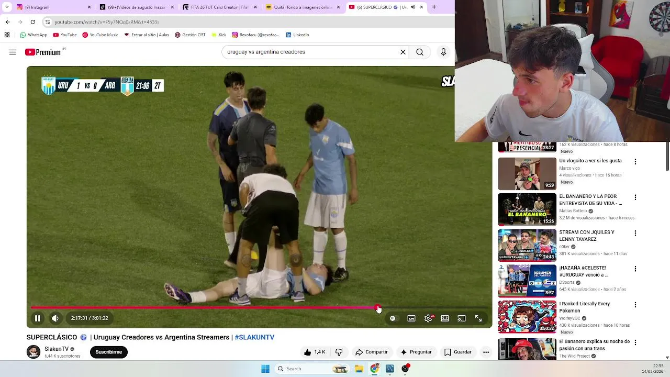
Task: Click the taskbar Search box
Action: pos(312,369)
